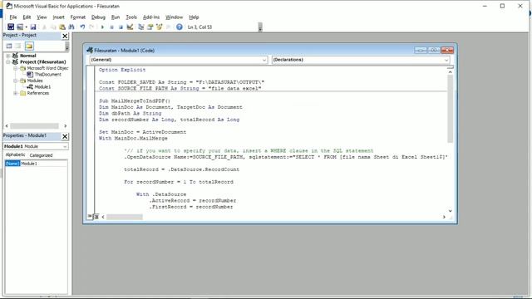Save the project with the floppy disk icon
The image size is (532, 299).
click(33, 27)
